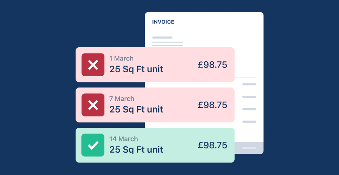Image resolution: width=339 pixels, height=175 pixels.
Task: Open the 25 Sq Ft unit title under 14 March
Action: pos(136,150)
